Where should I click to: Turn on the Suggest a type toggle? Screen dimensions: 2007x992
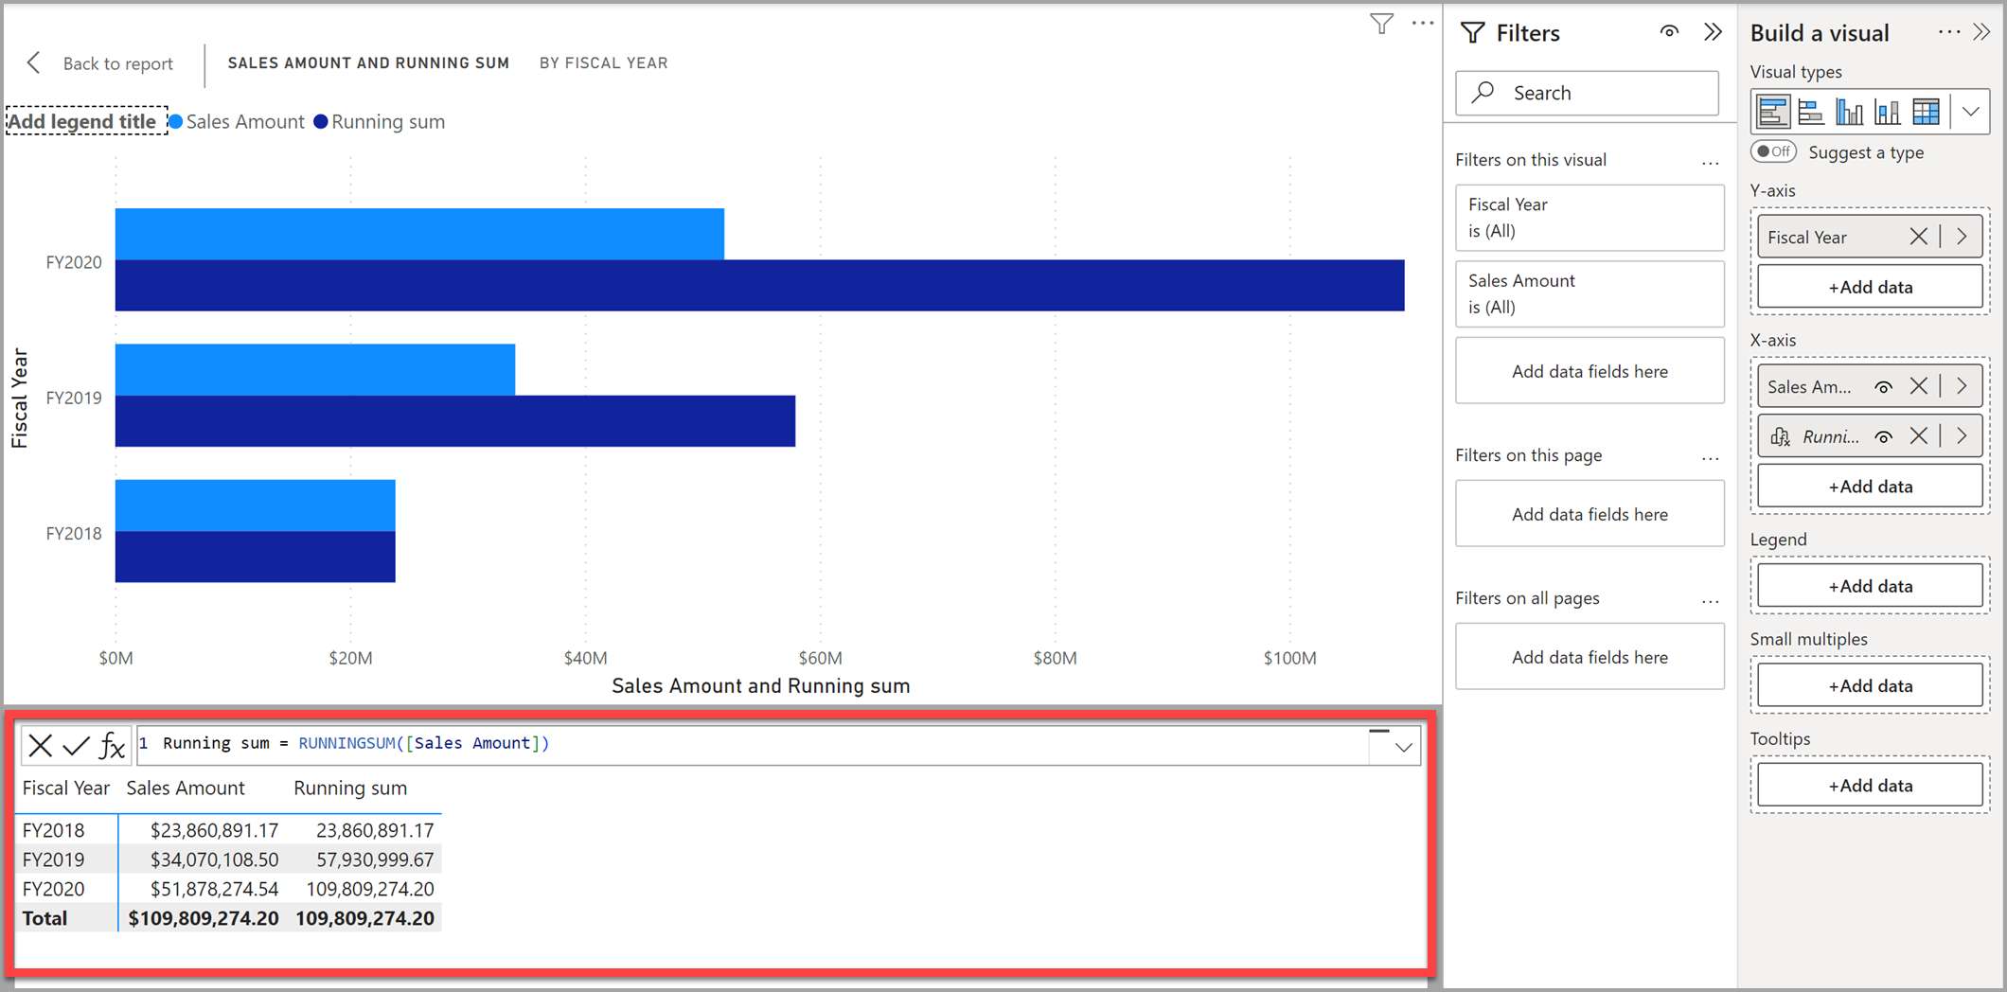click(x=1773, y=151)
